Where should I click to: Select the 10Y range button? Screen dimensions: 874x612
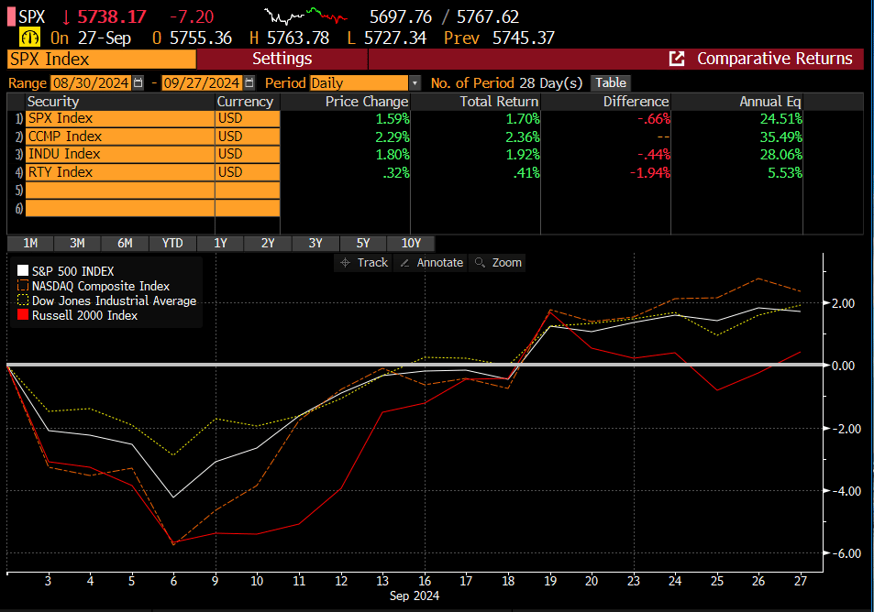point(411,243)
